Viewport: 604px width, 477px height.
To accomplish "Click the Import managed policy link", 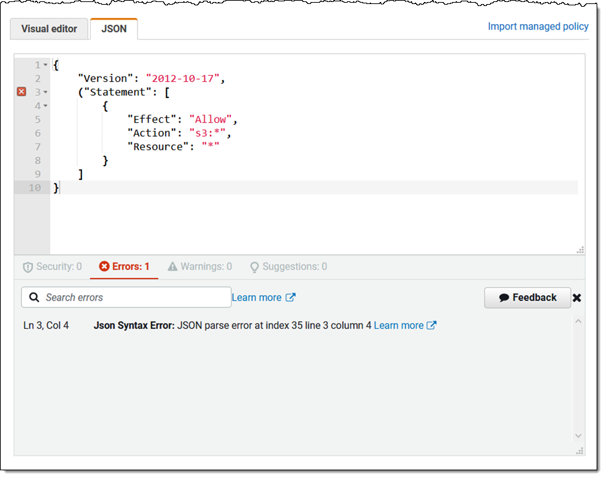I will (x=538, y=26).
